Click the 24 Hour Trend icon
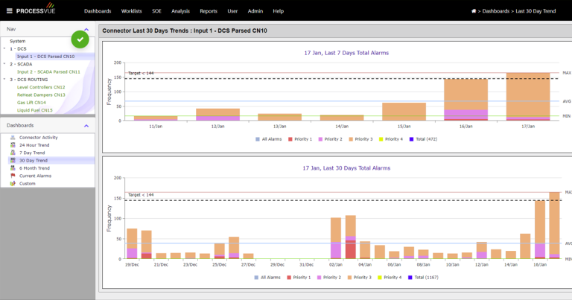572x300 pixels. (x=13, y=145)
